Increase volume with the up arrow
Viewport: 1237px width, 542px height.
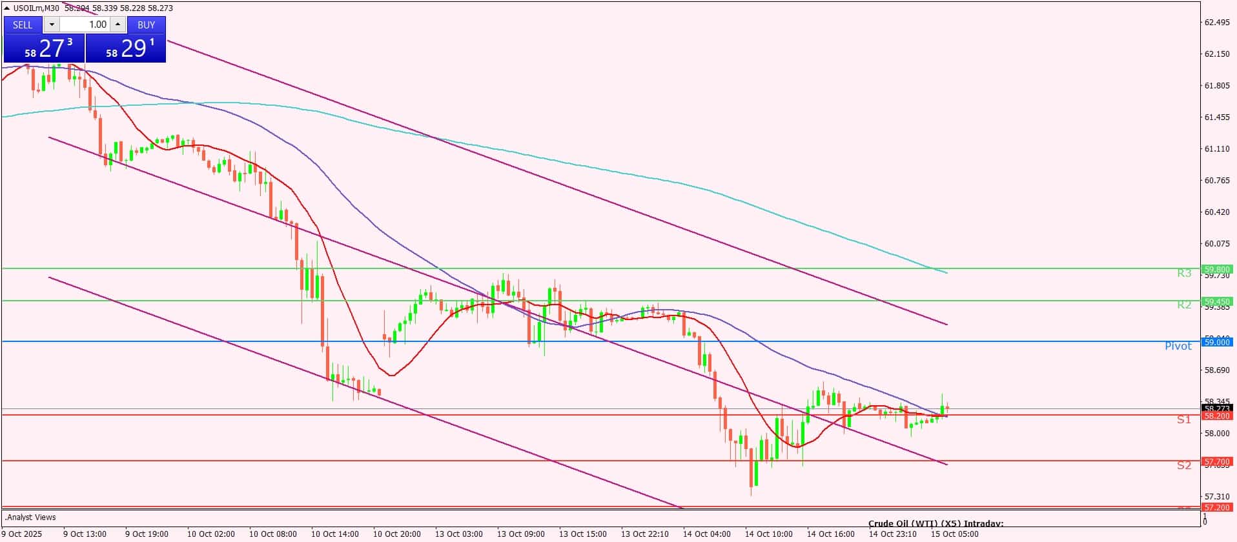point(118,25)
